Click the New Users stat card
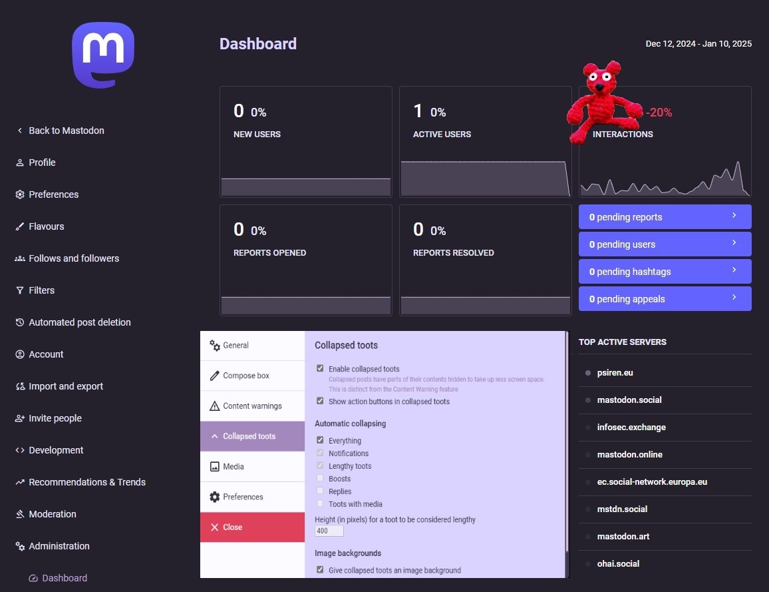The image size is (769, 592). point(306,142)
